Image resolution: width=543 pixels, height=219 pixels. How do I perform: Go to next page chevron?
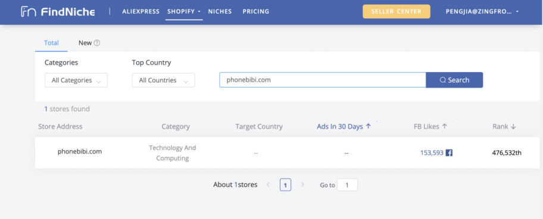(x=302, y=184)
